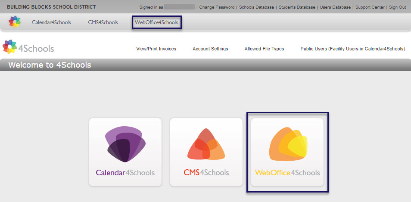Open Users Database link
Image resolution: width=411 pixels, height=202 pixels.
coord(335,7)
